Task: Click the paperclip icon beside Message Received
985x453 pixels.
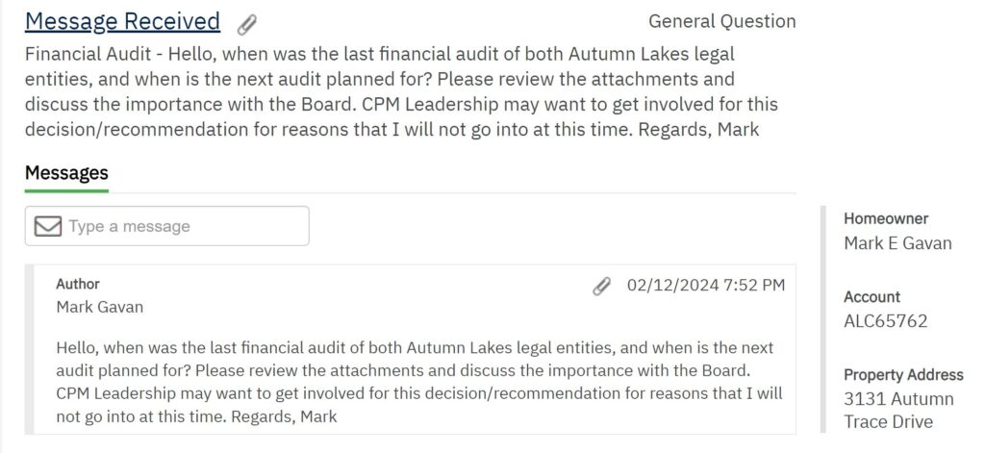Action: coord(247,24)
